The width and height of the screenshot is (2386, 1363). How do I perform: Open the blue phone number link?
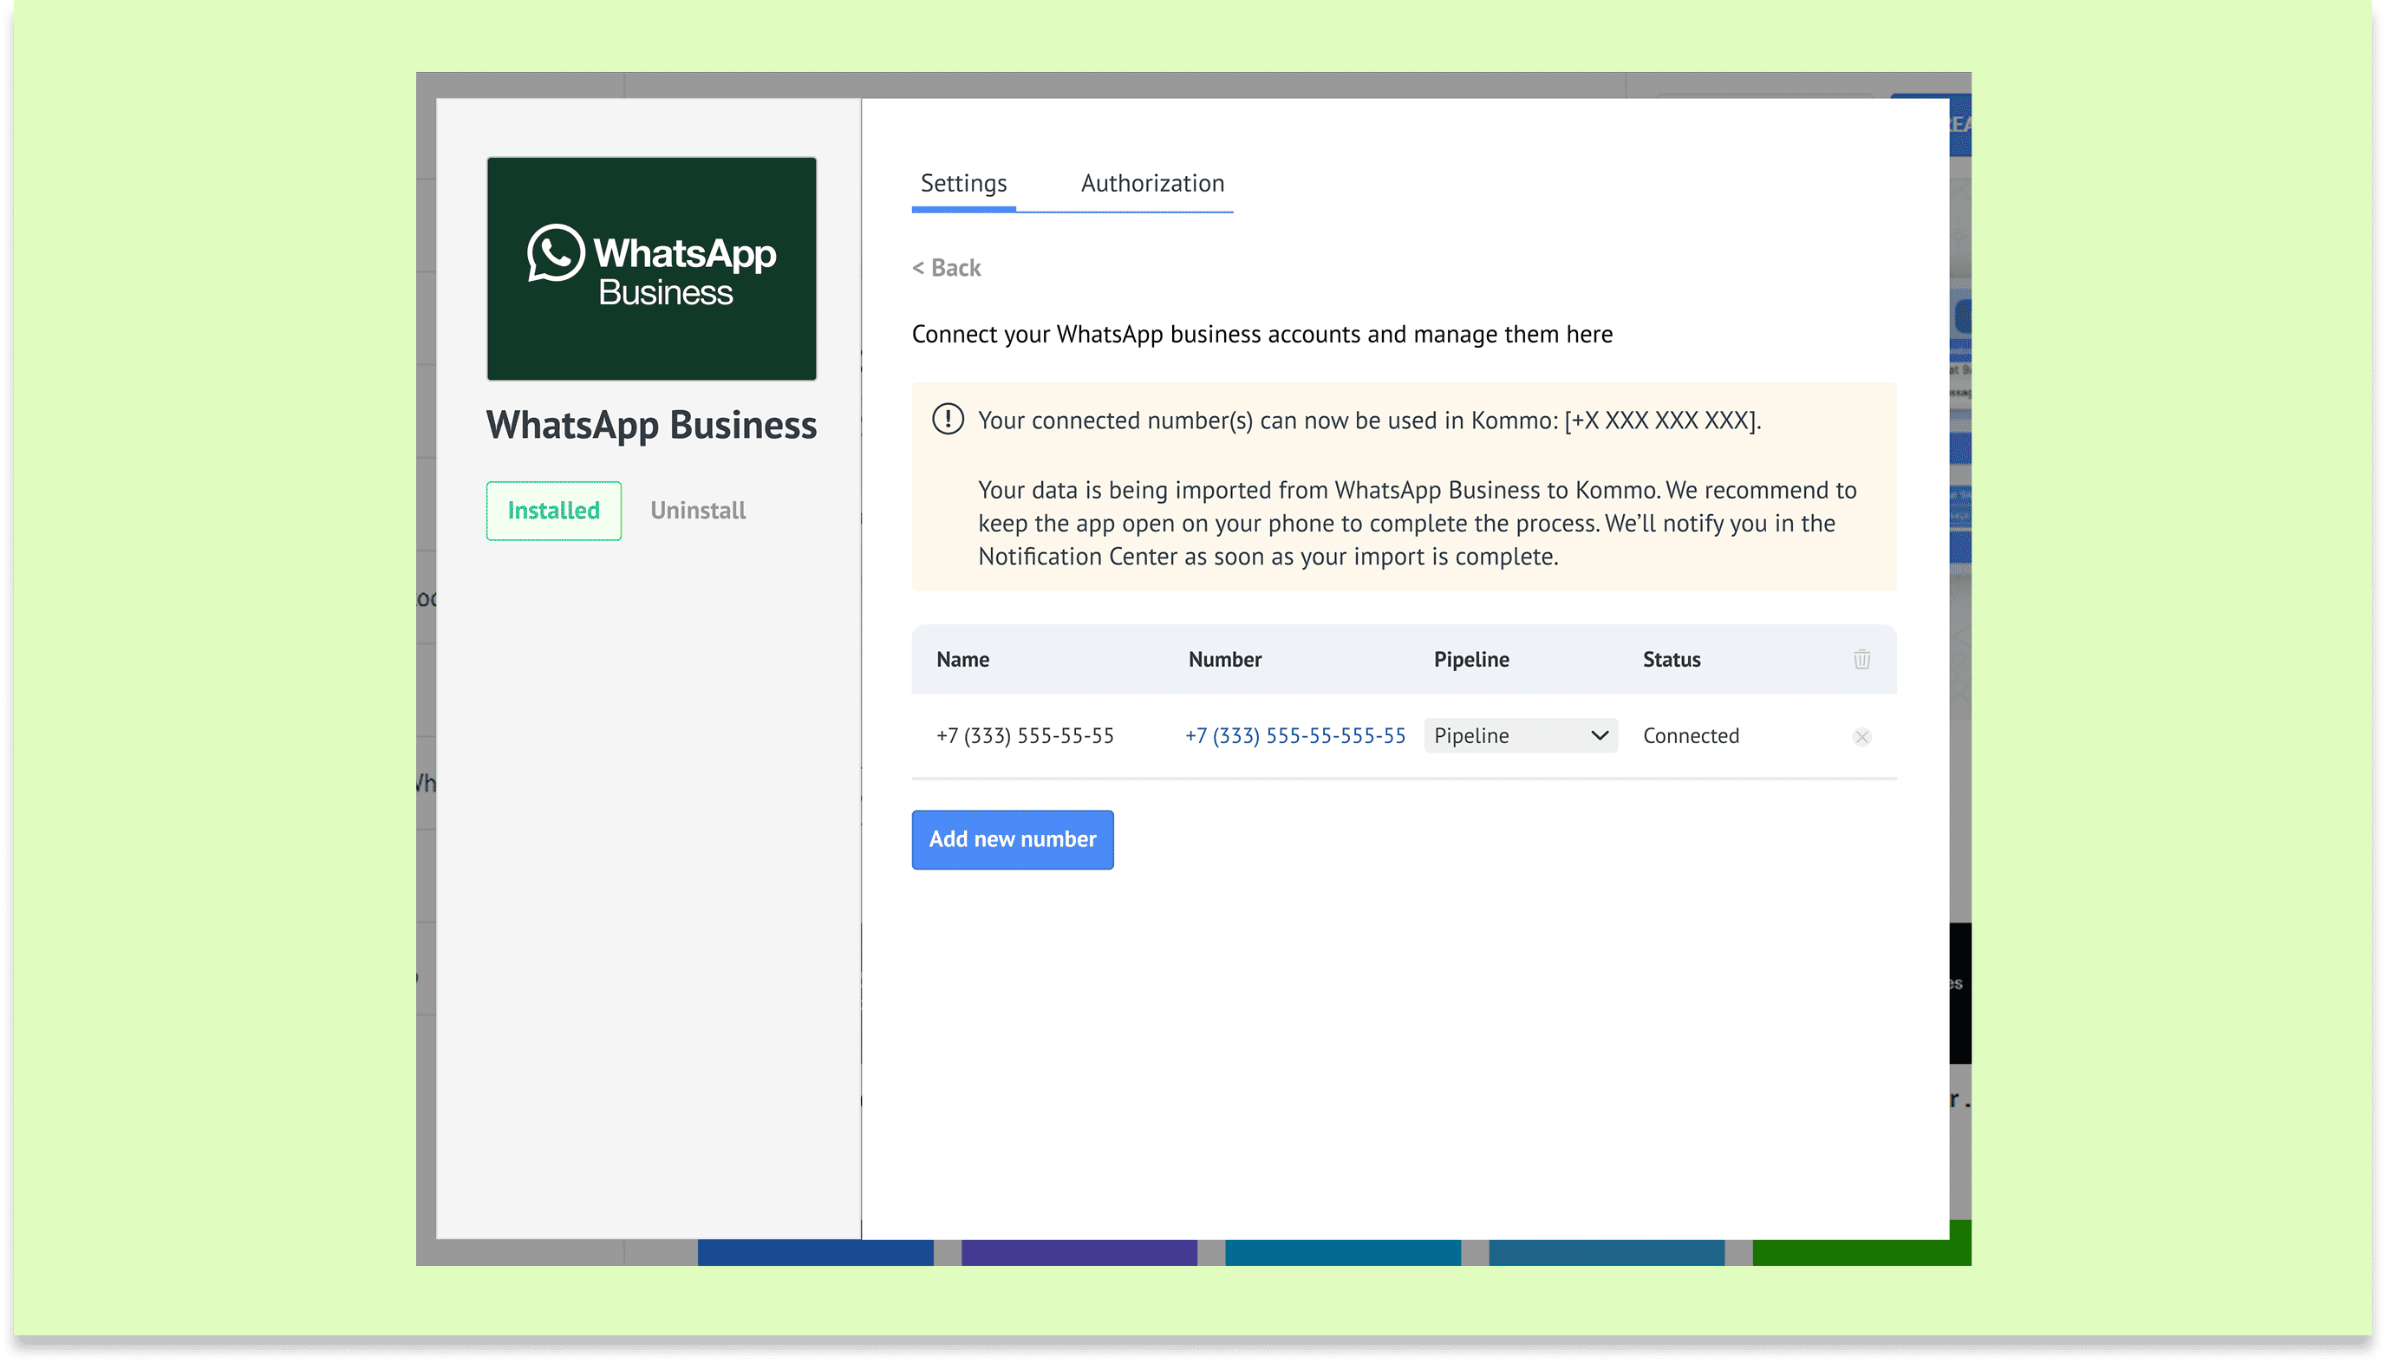1294,736
